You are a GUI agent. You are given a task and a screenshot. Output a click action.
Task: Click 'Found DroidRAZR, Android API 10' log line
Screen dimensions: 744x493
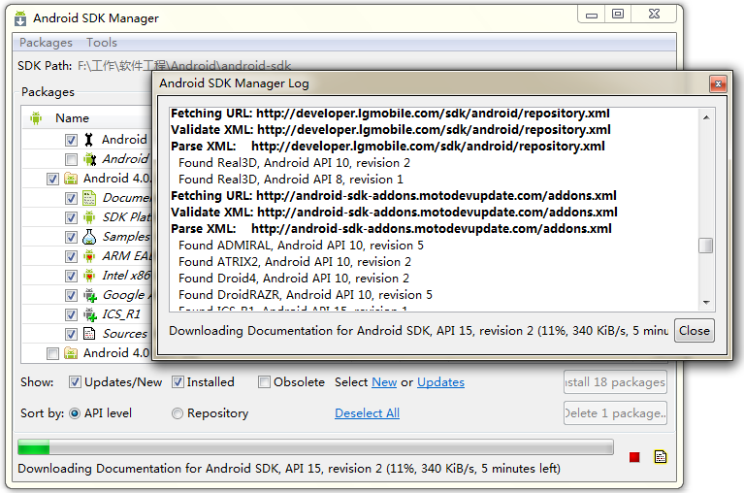tap(306, 295)
